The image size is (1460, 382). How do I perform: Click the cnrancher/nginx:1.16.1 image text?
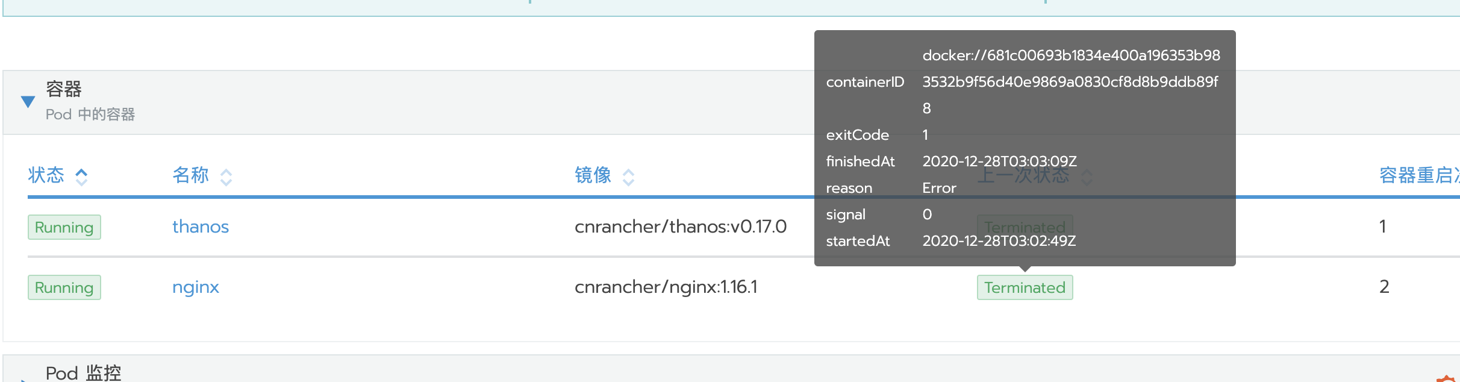point(666,287)
